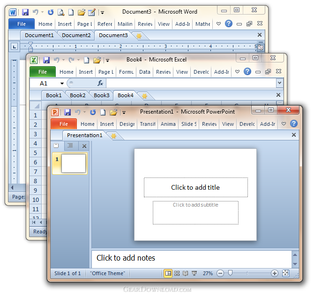Click the PowerPoint help question mark icon
314x293 pixels.
(x=294, y=123)
